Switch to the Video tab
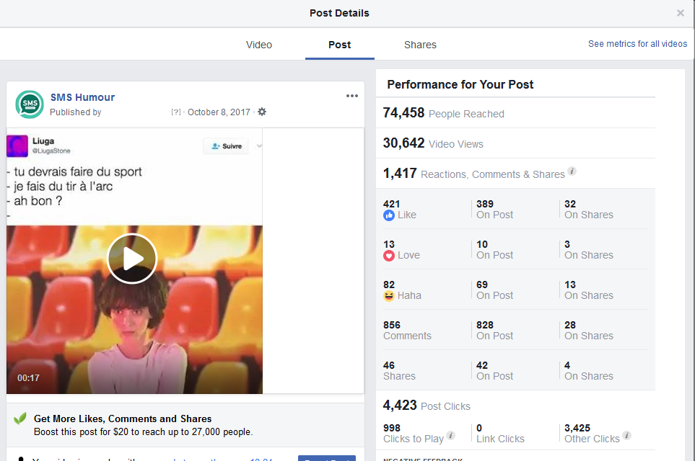The image size is (695, 461). tap(259, 45)
